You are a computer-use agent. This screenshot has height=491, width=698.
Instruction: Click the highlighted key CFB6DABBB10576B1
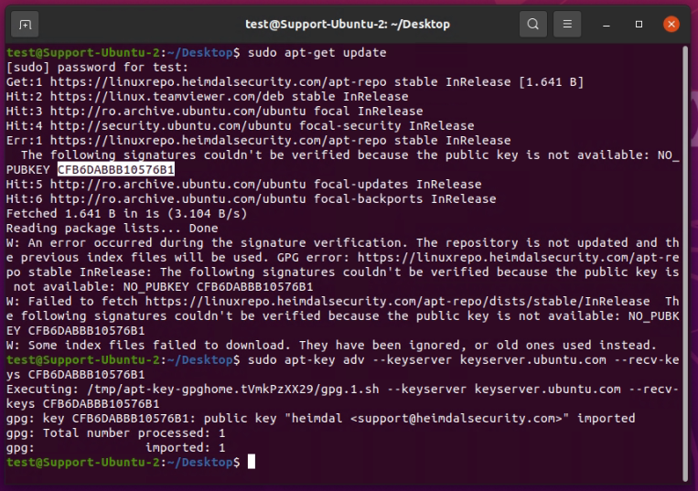click(x=116, y=169)
